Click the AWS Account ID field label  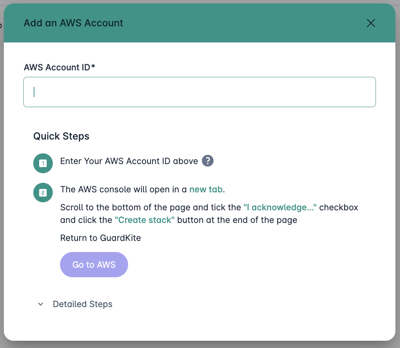(x=59, y=67)
